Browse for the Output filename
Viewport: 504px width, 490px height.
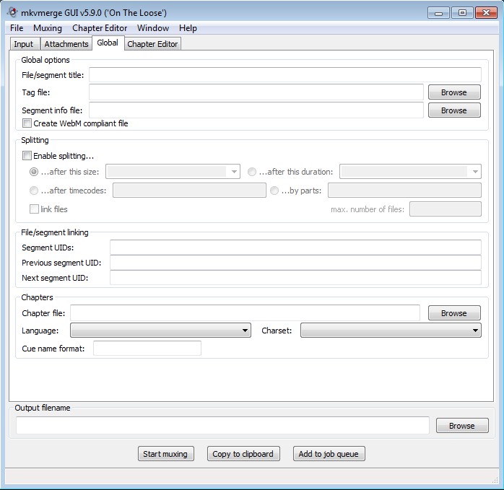click(462, 426)
